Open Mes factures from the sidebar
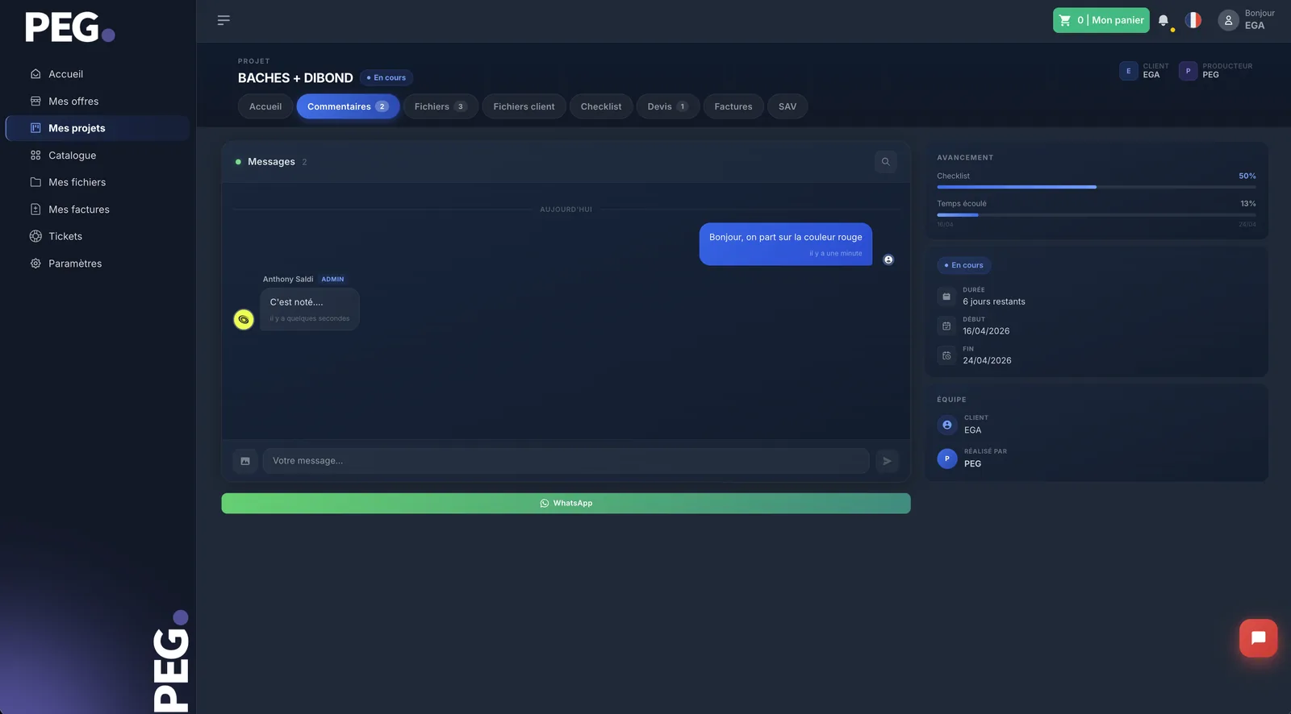Screen dimensions: 1291x714 79,210
